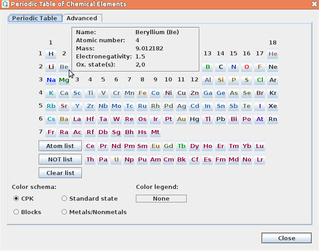Click the Iron (Fe) element button
The height and width of the screenshot is (251, 319).
point(142,93)
